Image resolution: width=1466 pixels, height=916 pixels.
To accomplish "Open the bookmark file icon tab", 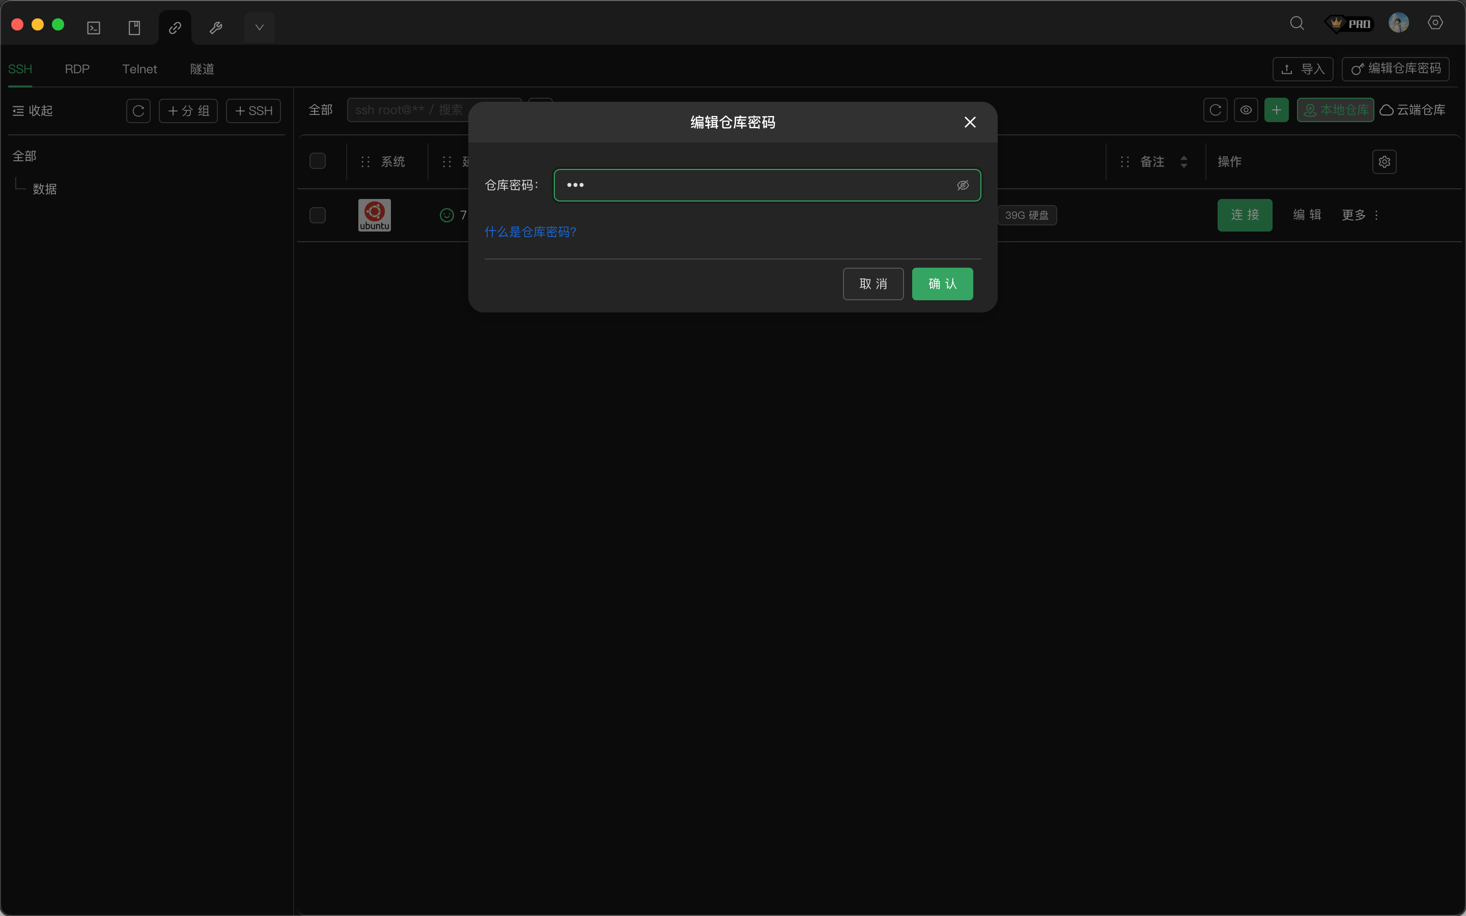I will [134, 28].
